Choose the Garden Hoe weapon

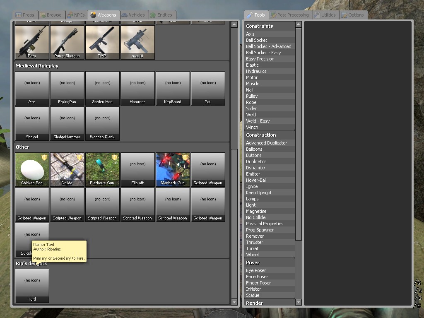102,88
